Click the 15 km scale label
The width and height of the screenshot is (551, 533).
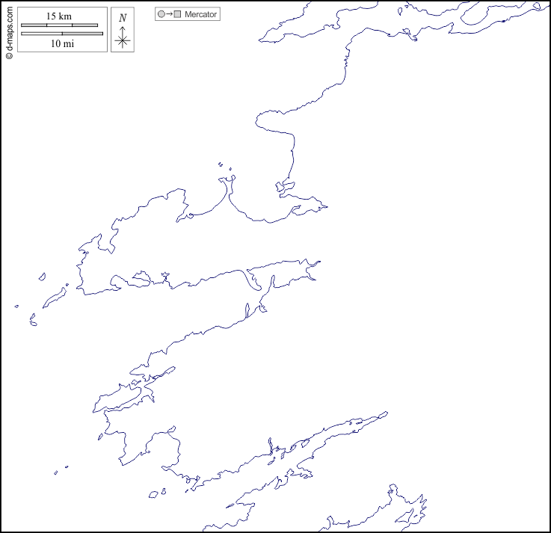click(x=58, y=16)
